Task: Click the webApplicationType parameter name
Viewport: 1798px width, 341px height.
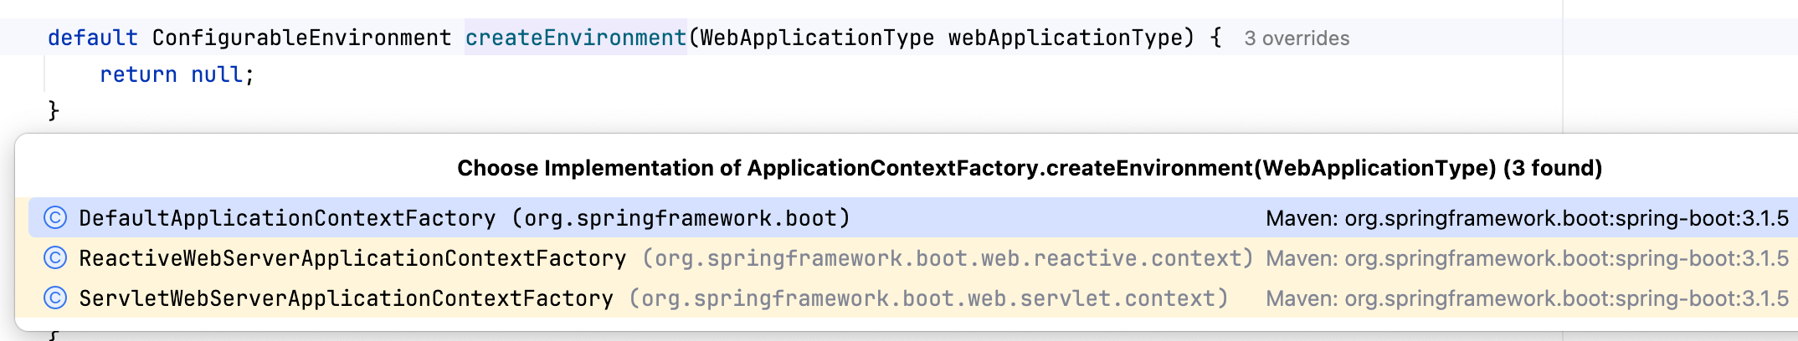Action: coord(1065,38)
